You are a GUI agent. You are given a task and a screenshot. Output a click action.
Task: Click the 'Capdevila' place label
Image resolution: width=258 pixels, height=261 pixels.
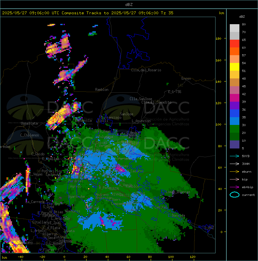83,121
